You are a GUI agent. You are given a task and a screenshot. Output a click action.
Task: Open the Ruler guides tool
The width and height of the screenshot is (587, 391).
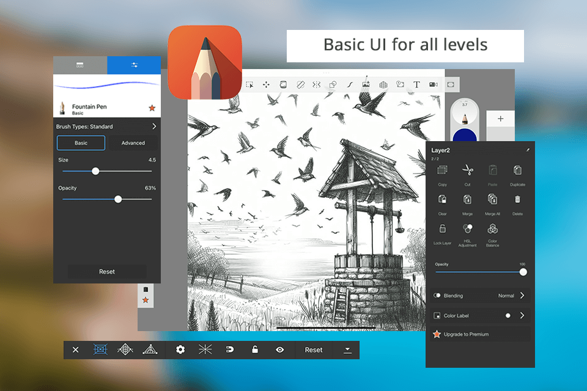300,85
